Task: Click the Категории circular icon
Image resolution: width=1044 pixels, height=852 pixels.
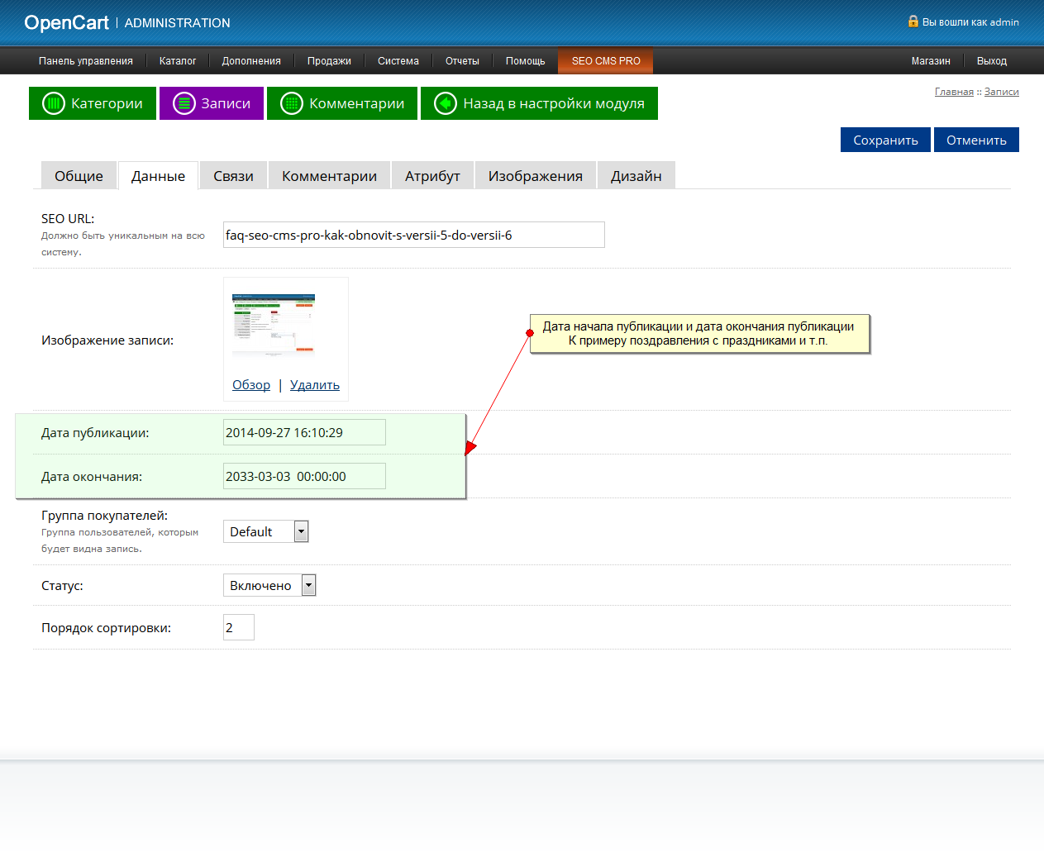Action: tap(54, 103)
